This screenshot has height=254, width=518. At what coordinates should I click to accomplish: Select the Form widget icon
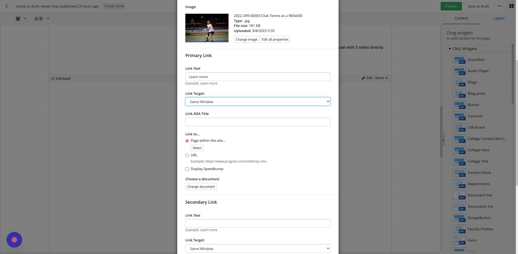[x=459, y=241]
